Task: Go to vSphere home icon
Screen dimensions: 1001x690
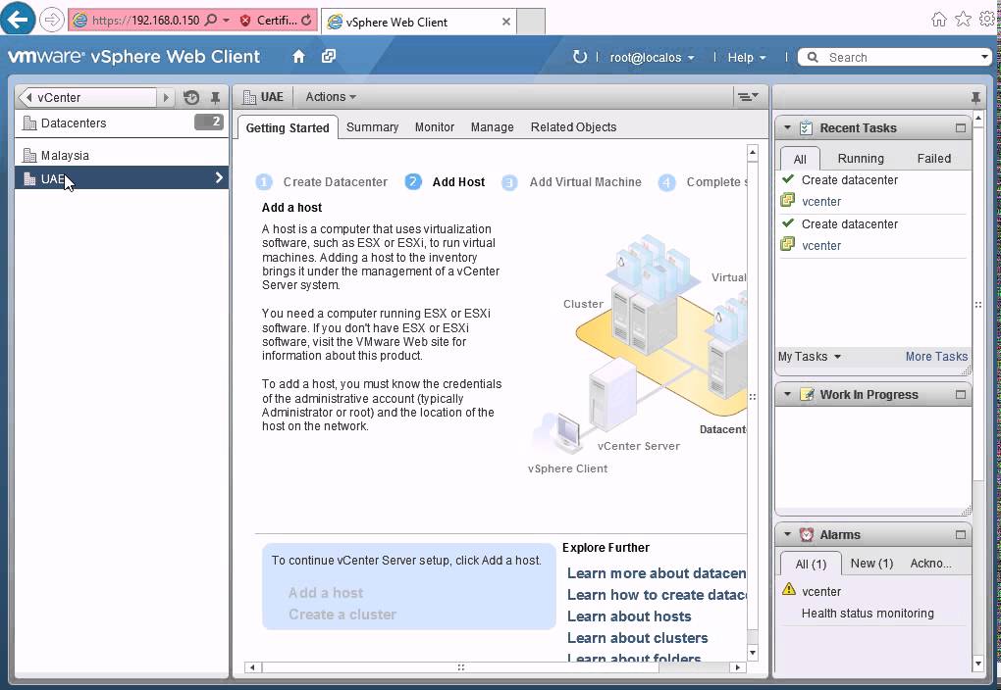Action: click(298, 57)
